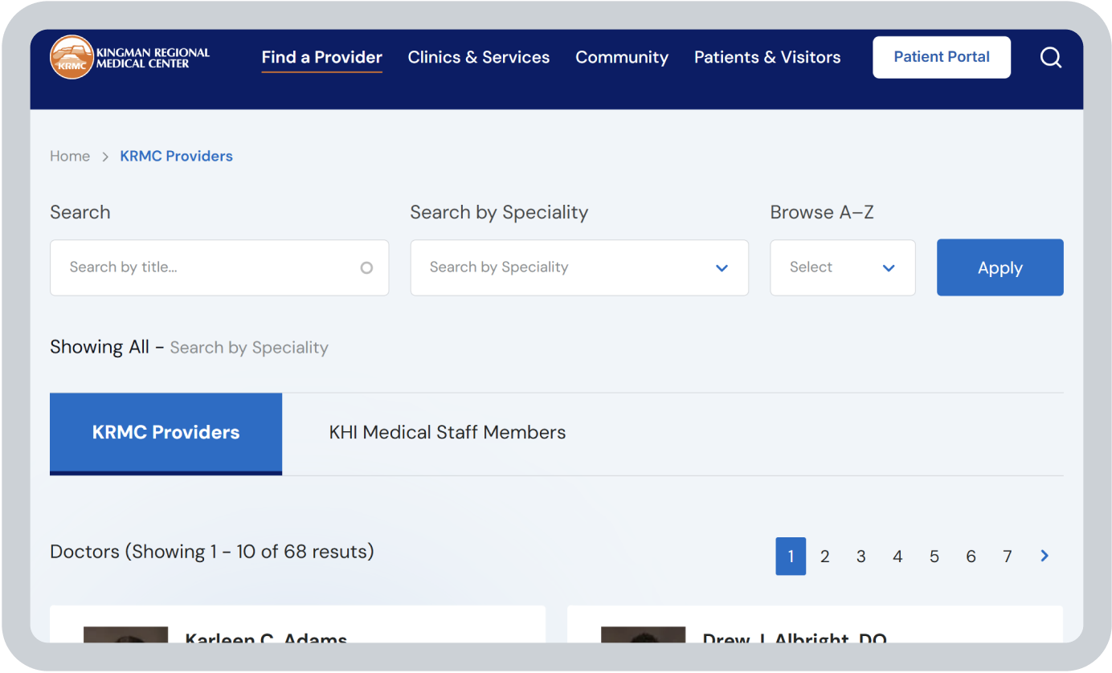Click the Kingman Regional Medical Center logo
Viewport: 1112px width, 673px height.
pyautogui.click(x=129, y=57)
